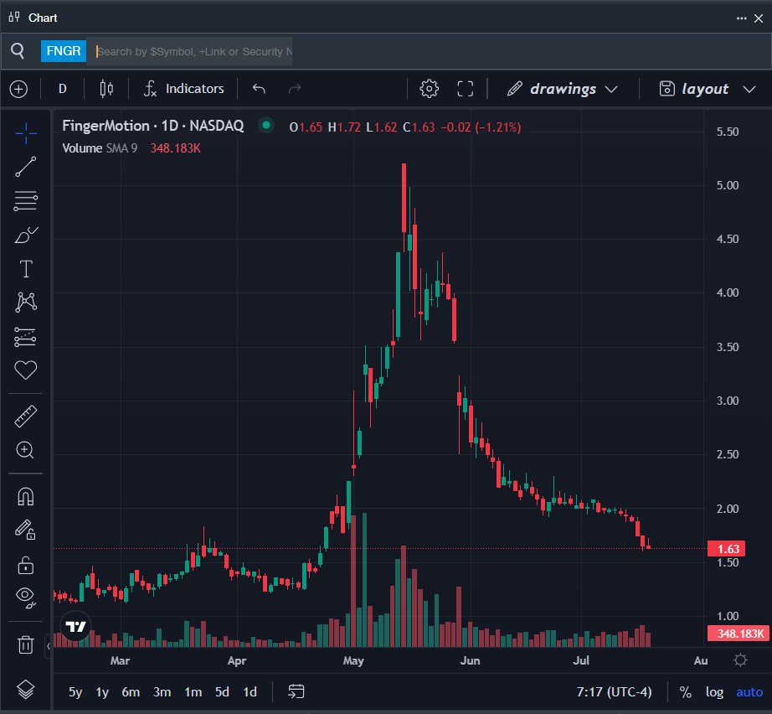This screenshot has width=772, height=714.
Task: Open the XABCD pattern tool
Action: 26,302
